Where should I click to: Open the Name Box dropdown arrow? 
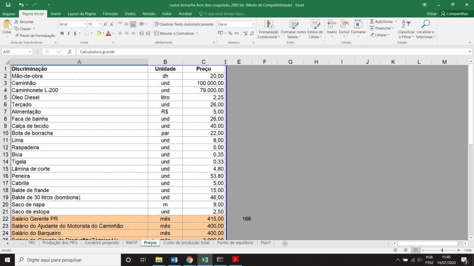[37, 52]
